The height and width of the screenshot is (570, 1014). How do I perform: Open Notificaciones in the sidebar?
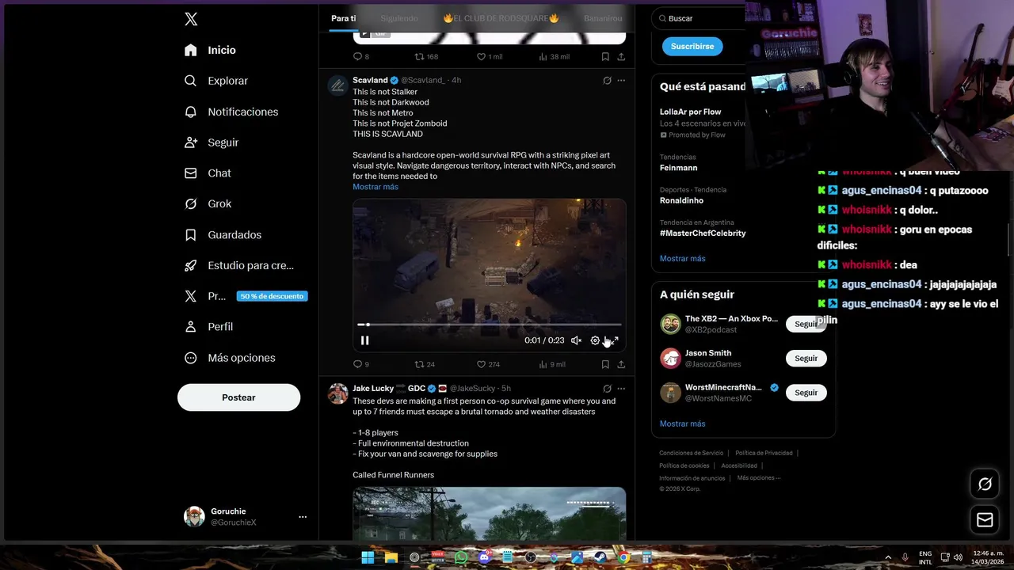(231, 112)
